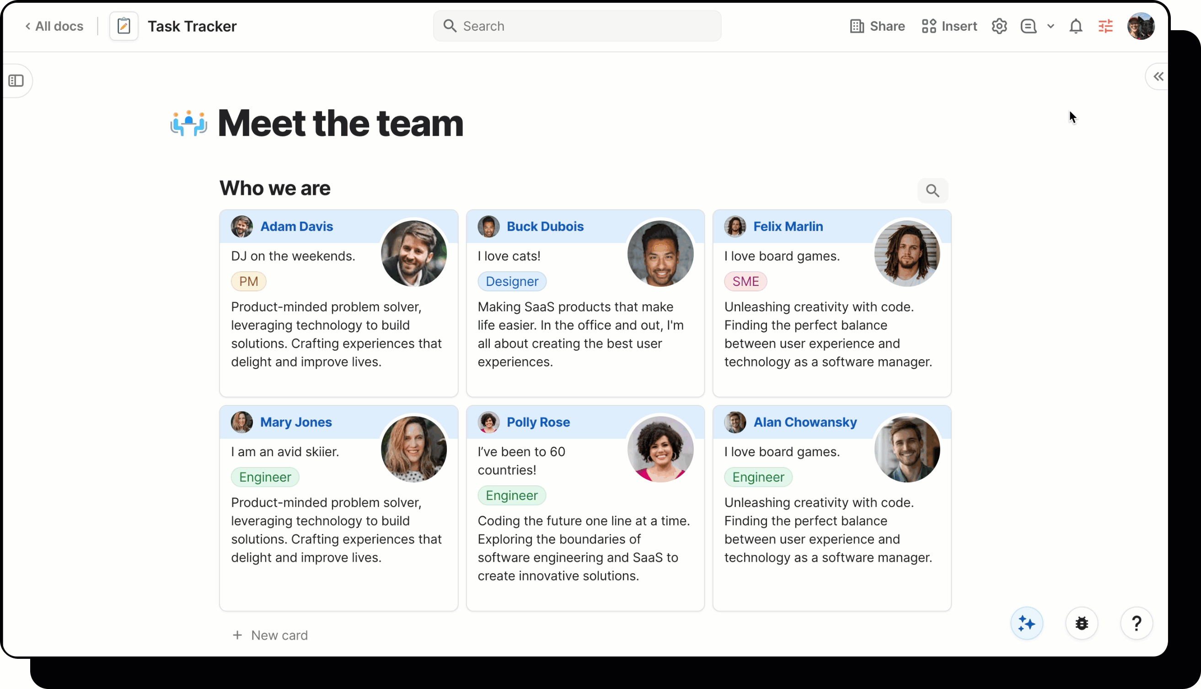Image resolution: width=1201 pixels, height=689 pixels.
Task: Click into the Search field
Action: coord(577,26)
